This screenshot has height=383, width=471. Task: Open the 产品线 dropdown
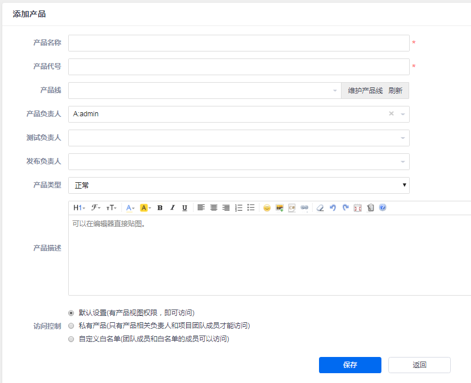pyautogui.click(x=205, y=90)
